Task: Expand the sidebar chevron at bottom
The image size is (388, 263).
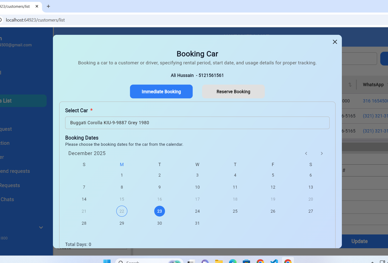Action: pyautogui.click(x=41, y=227)
